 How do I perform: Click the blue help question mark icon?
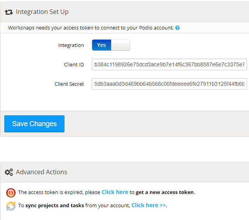click(x=178, y=28)
